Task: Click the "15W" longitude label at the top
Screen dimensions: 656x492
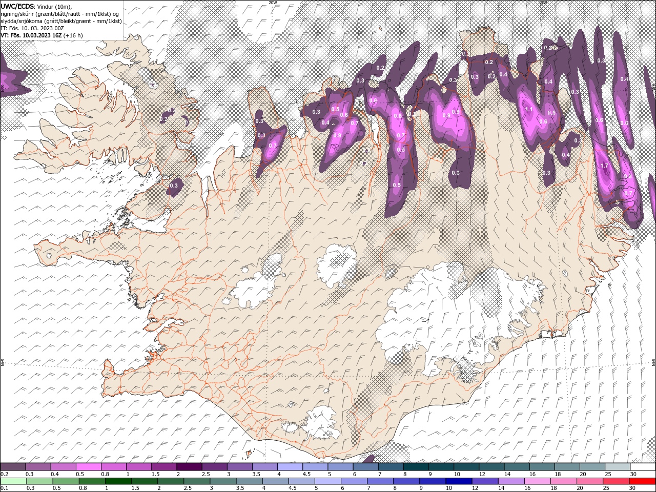Action: (543, 3)
